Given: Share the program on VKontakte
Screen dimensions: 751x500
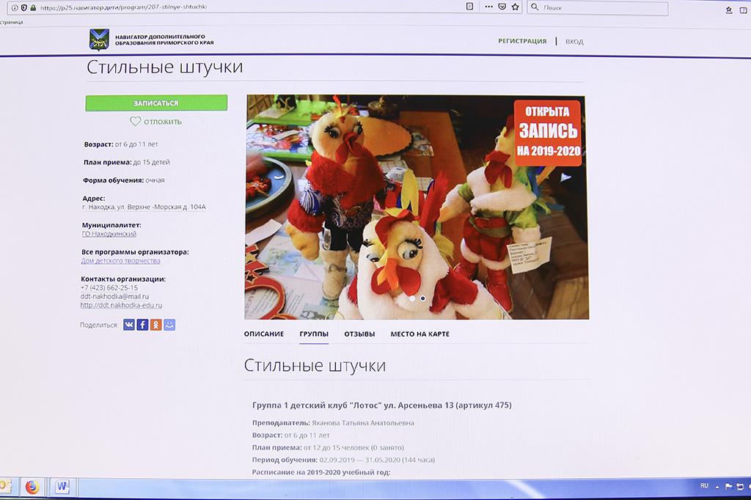Looking at the screenshot, I should (x=128, y=325).
